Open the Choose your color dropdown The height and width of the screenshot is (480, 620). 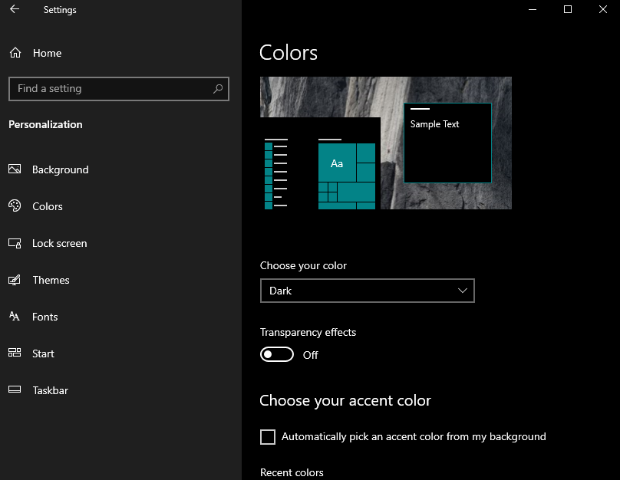[368, 291]
